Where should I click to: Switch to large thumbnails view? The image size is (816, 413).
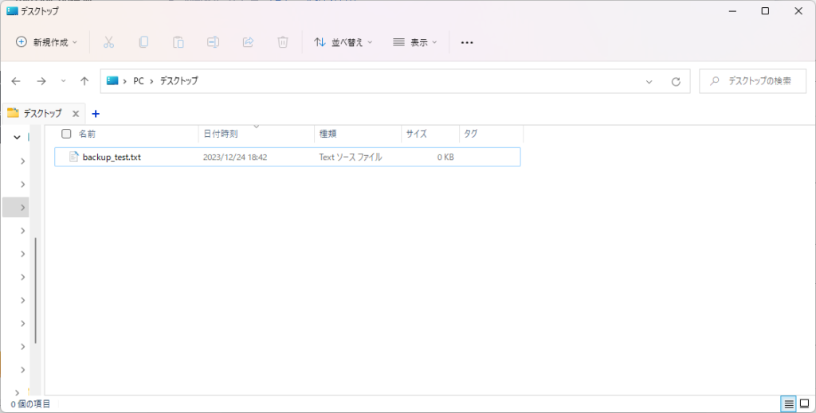click(804, 404)
